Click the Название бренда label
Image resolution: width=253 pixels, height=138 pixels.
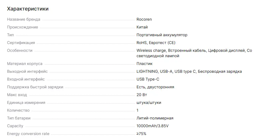24,19
